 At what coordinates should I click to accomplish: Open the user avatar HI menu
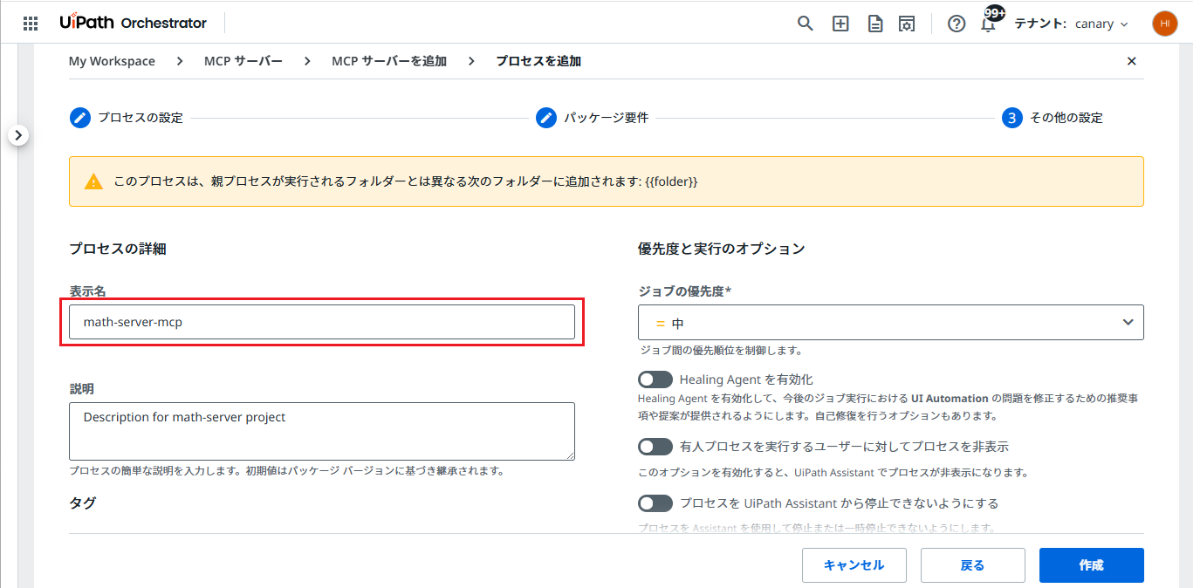pyautogui.click(x=1165, y=24)
